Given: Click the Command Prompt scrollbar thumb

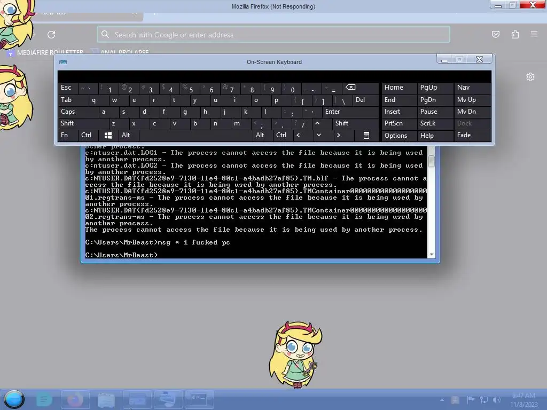Looking at the screenshot, I should pyautogui.click(x=432, y=161).
